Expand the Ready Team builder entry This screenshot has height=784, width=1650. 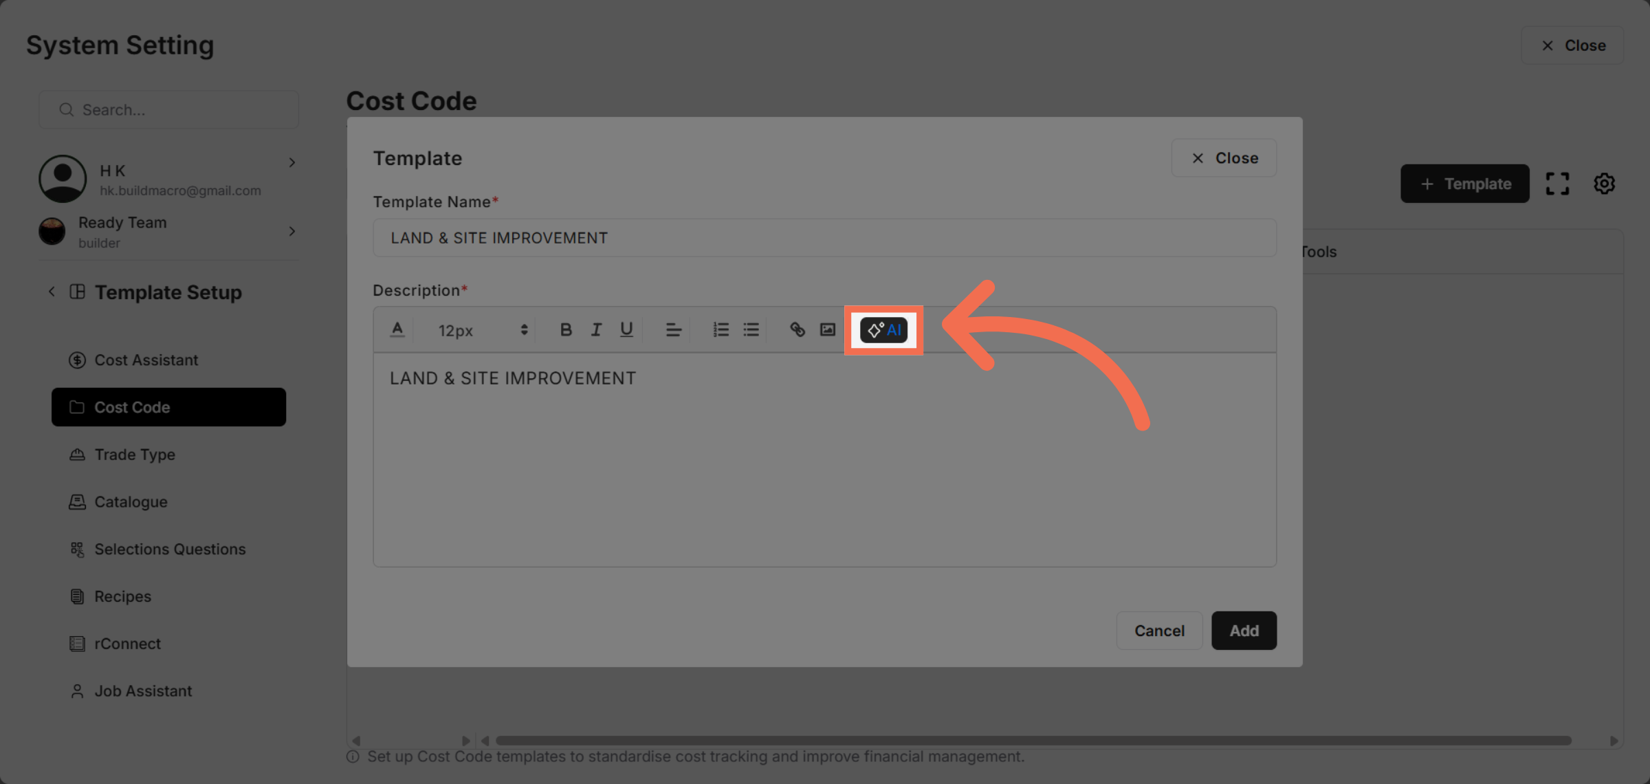click(x=292, y=232)
